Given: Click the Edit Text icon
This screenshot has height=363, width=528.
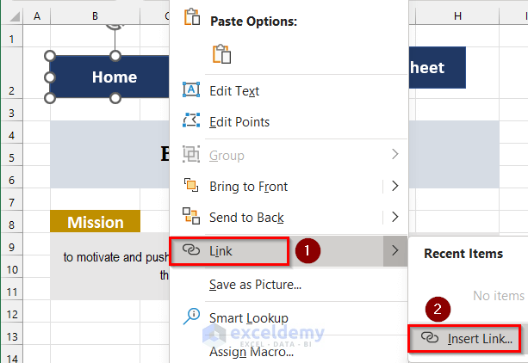Looking at the screenshot, I should tap(191, 90).
